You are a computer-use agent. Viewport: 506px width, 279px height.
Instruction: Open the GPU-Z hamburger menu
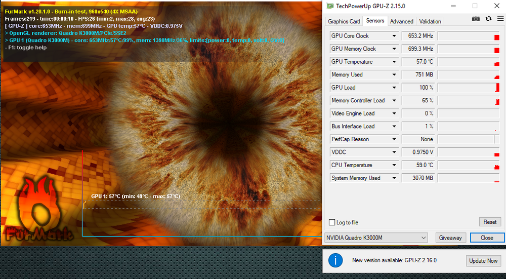[x=500, y=19]
